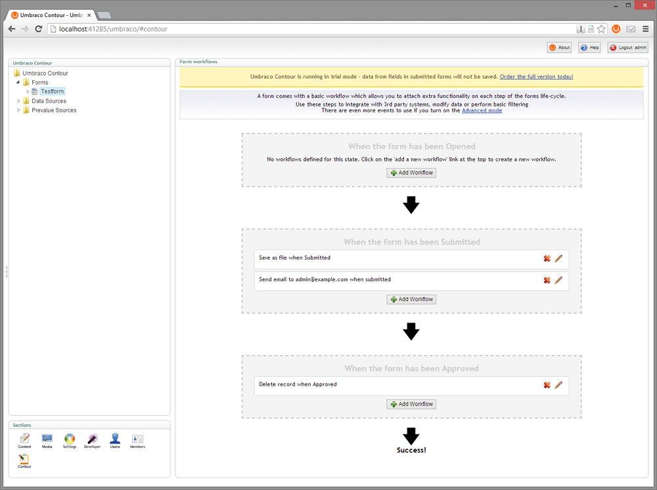Edit the 'Delete record when Approved' workflow
Viewport: 657px width, 490px height.
(x=558, y=385)
